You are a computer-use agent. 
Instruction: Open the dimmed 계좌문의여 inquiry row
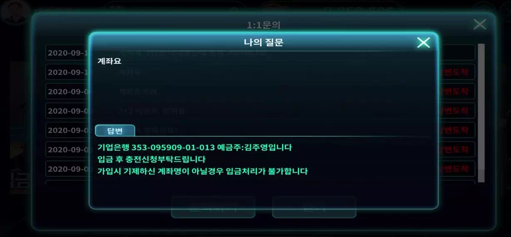click(260, 91)
